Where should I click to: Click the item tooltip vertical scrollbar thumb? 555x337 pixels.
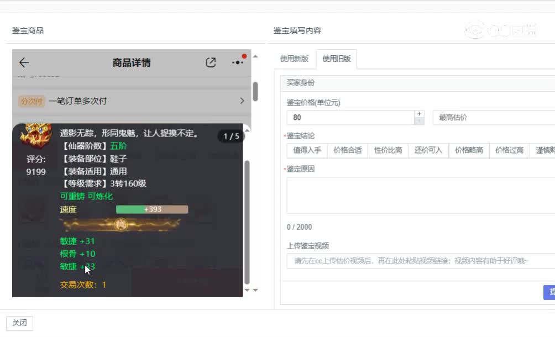point(247,222)
